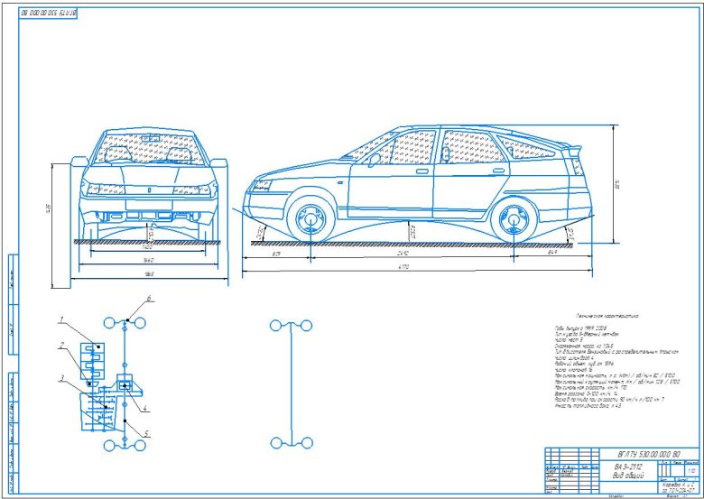Image resolution: width=704 pixels, height=499 pixels.
Task: Select callout number 4 on drivetrain schematic
Action: tap(144, 408)
